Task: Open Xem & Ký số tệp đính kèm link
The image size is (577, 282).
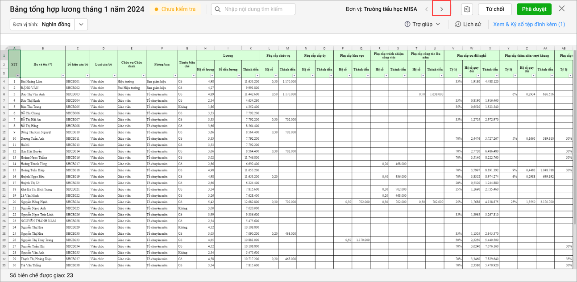Action: [529, 24]
